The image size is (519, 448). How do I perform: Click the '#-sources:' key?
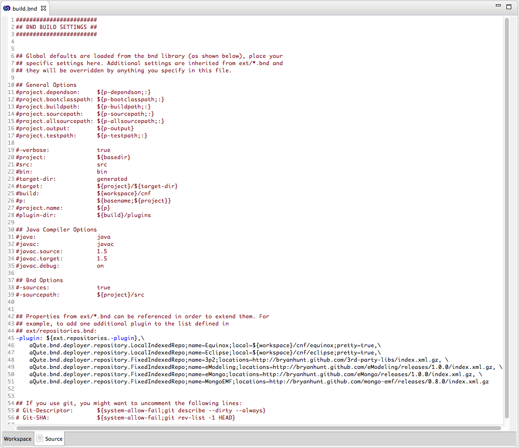click(32, 287)
